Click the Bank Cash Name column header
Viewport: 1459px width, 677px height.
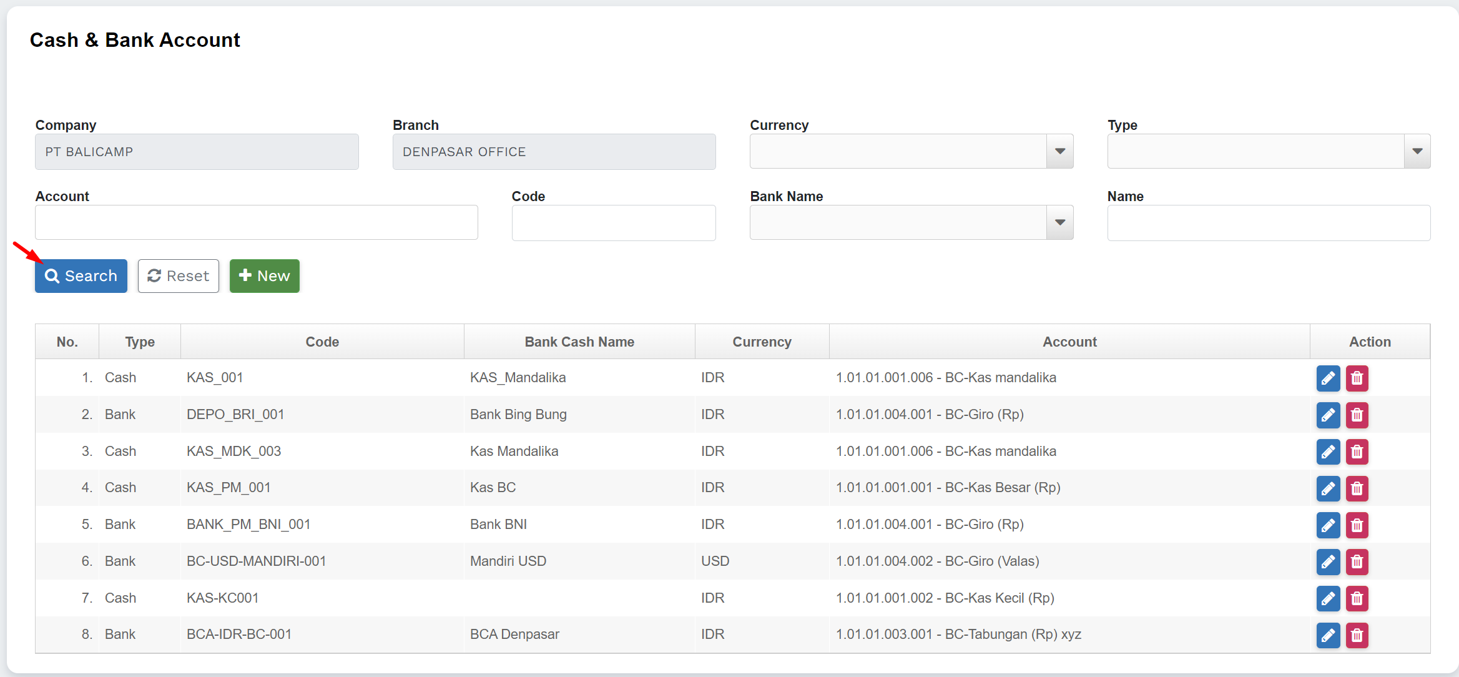579,342
